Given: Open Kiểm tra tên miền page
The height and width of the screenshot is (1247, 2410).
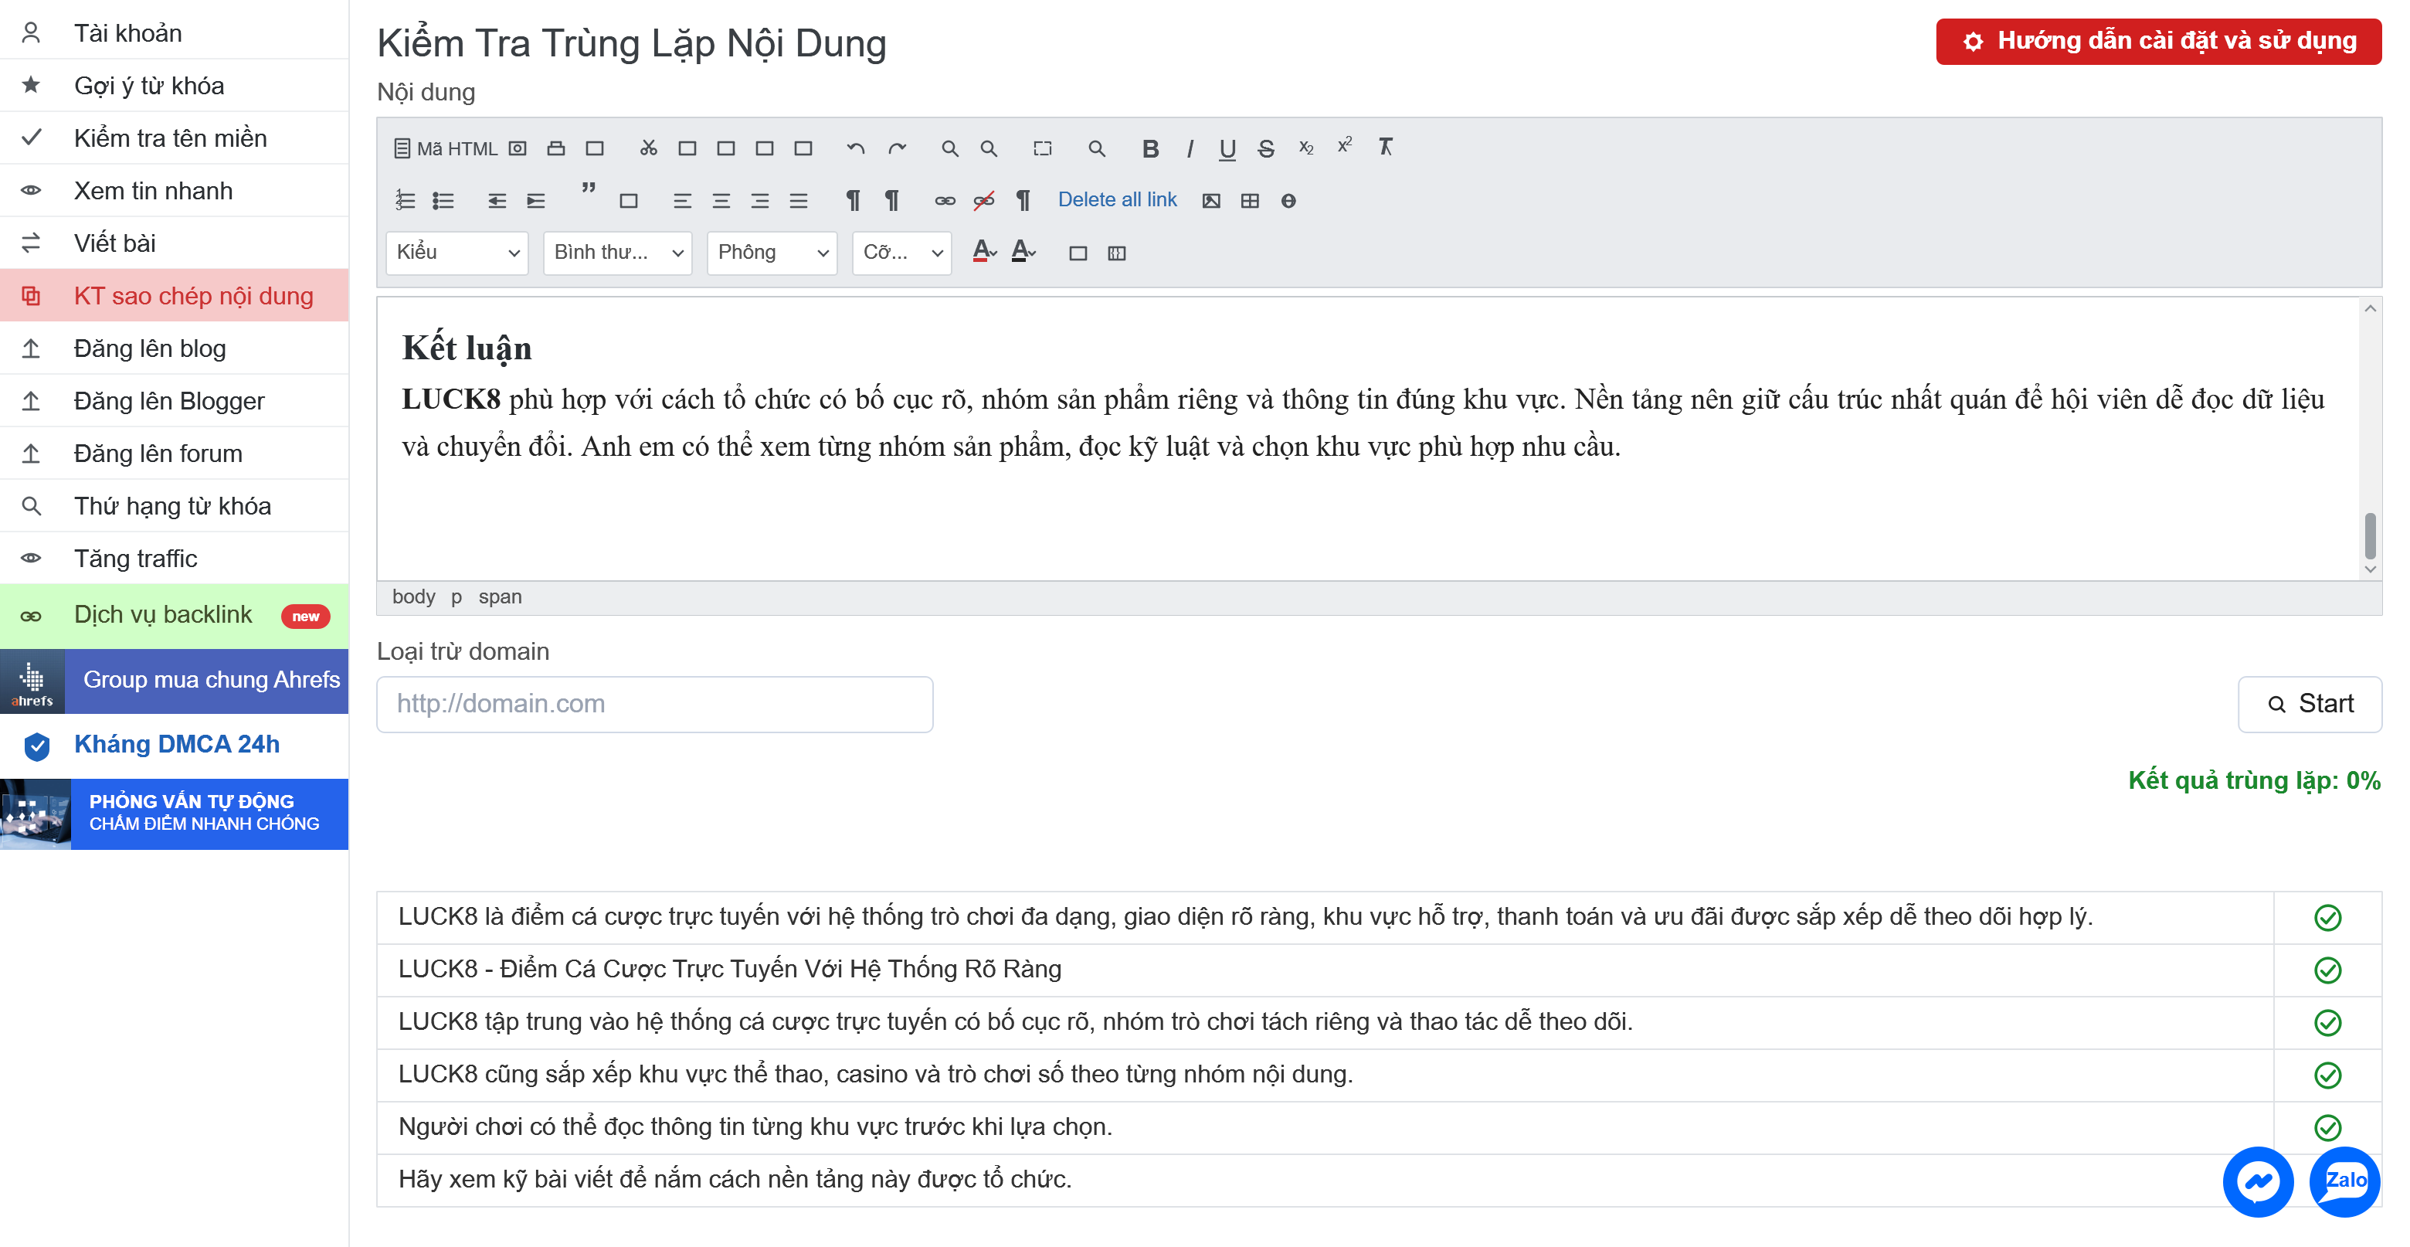Looking at the screenshot, I should (x=174, y=138).
